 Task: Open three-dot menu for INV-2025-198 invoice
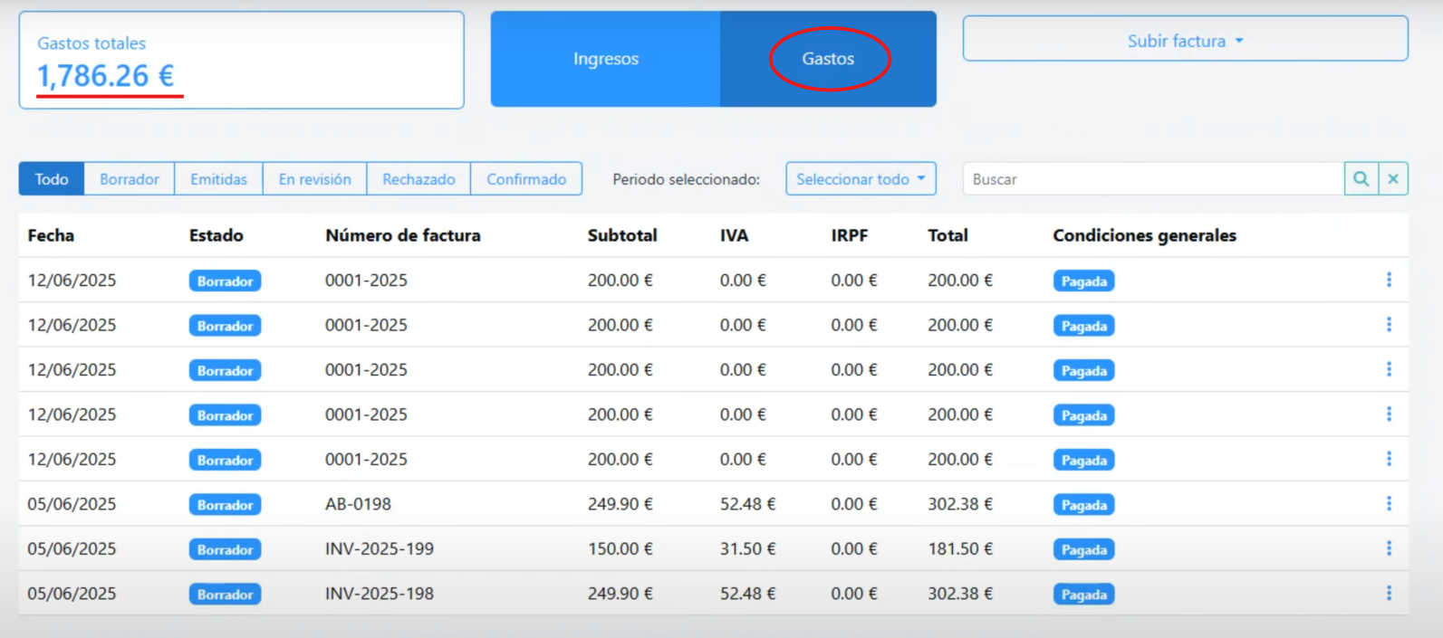pos(1389,594)
